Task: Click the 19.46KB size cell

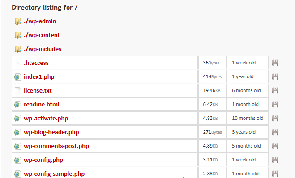Action: 212,91
